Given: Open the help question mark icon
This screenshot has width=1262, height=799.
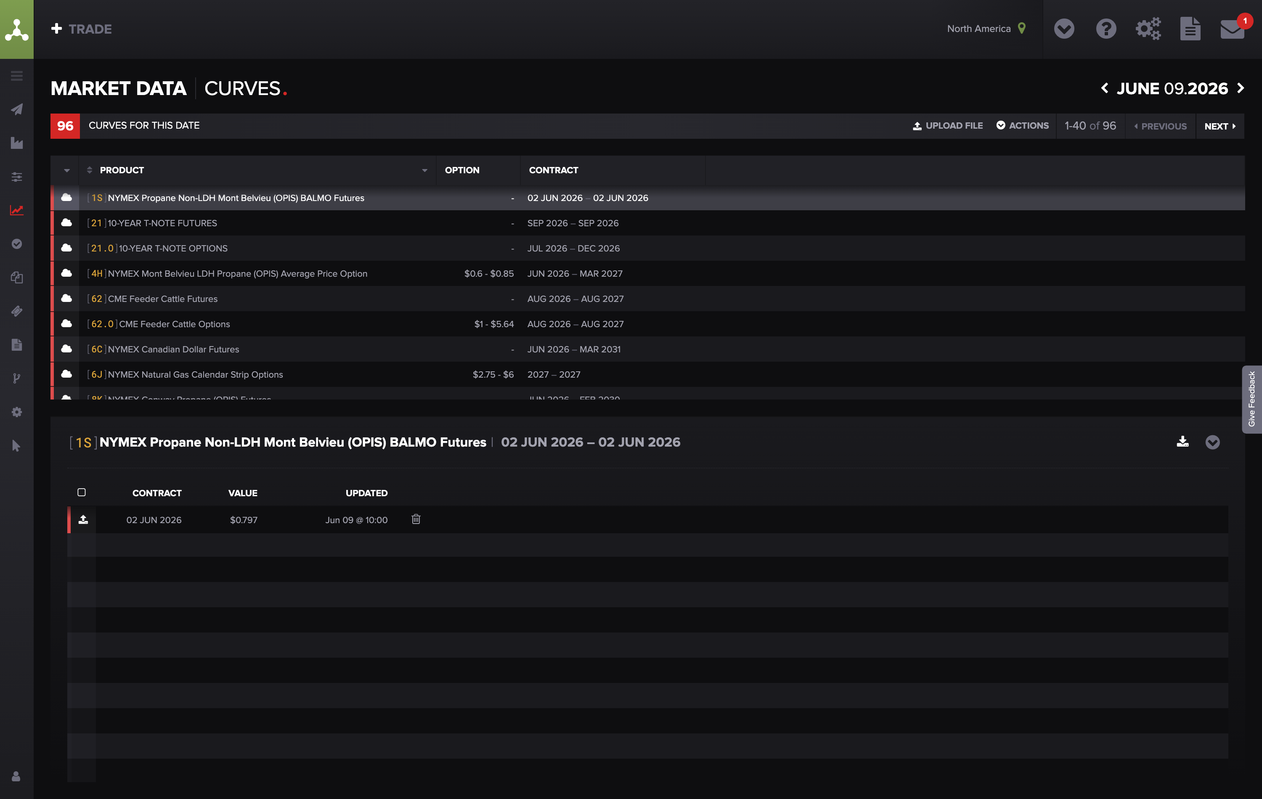Looking at the screenshot, I should tap(1106, 29).
